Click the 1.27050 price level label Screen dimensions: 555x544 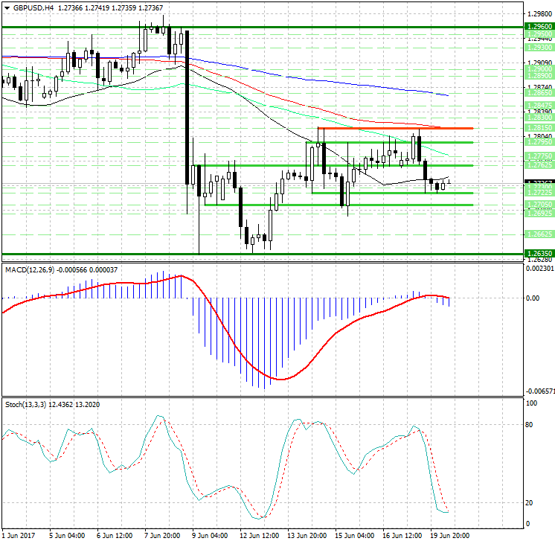click(x=539, y=204)
